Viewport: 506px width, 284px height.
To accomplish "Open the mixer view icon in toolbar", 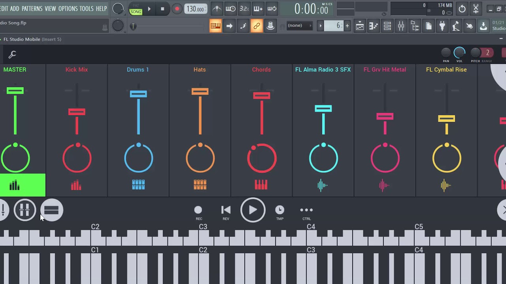I will click(x=401, y=26).
